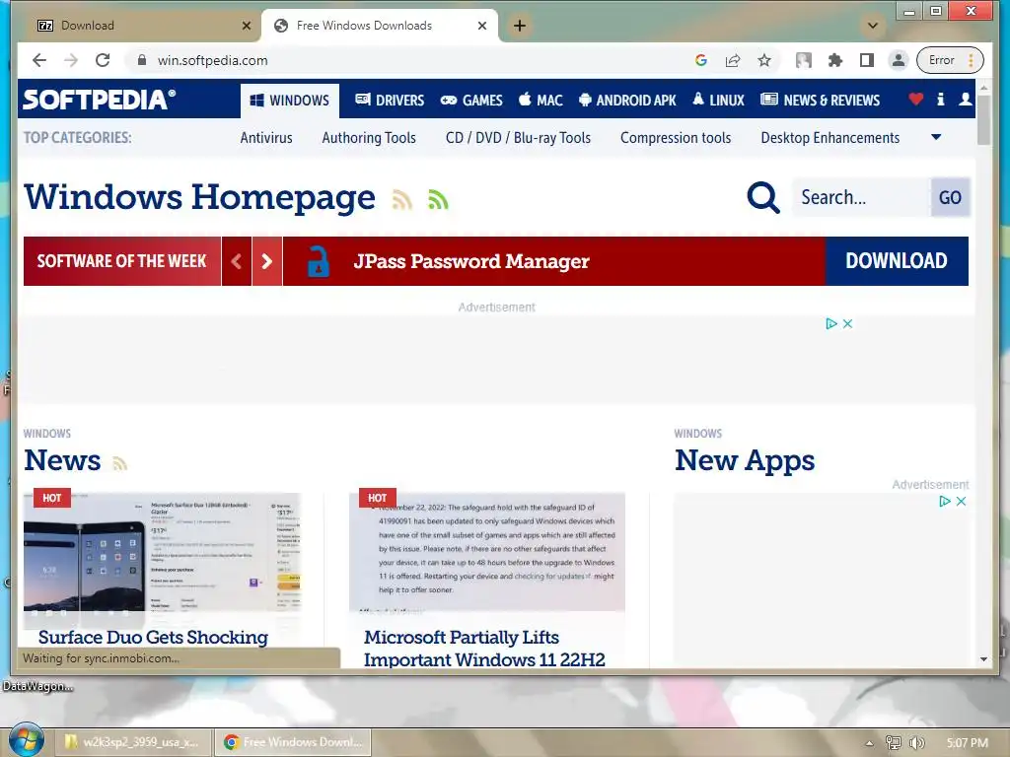Viewport: 1010px width, 757px height.
Task: Close the New Apps sidebar advertisement
Action: (961, 502)
